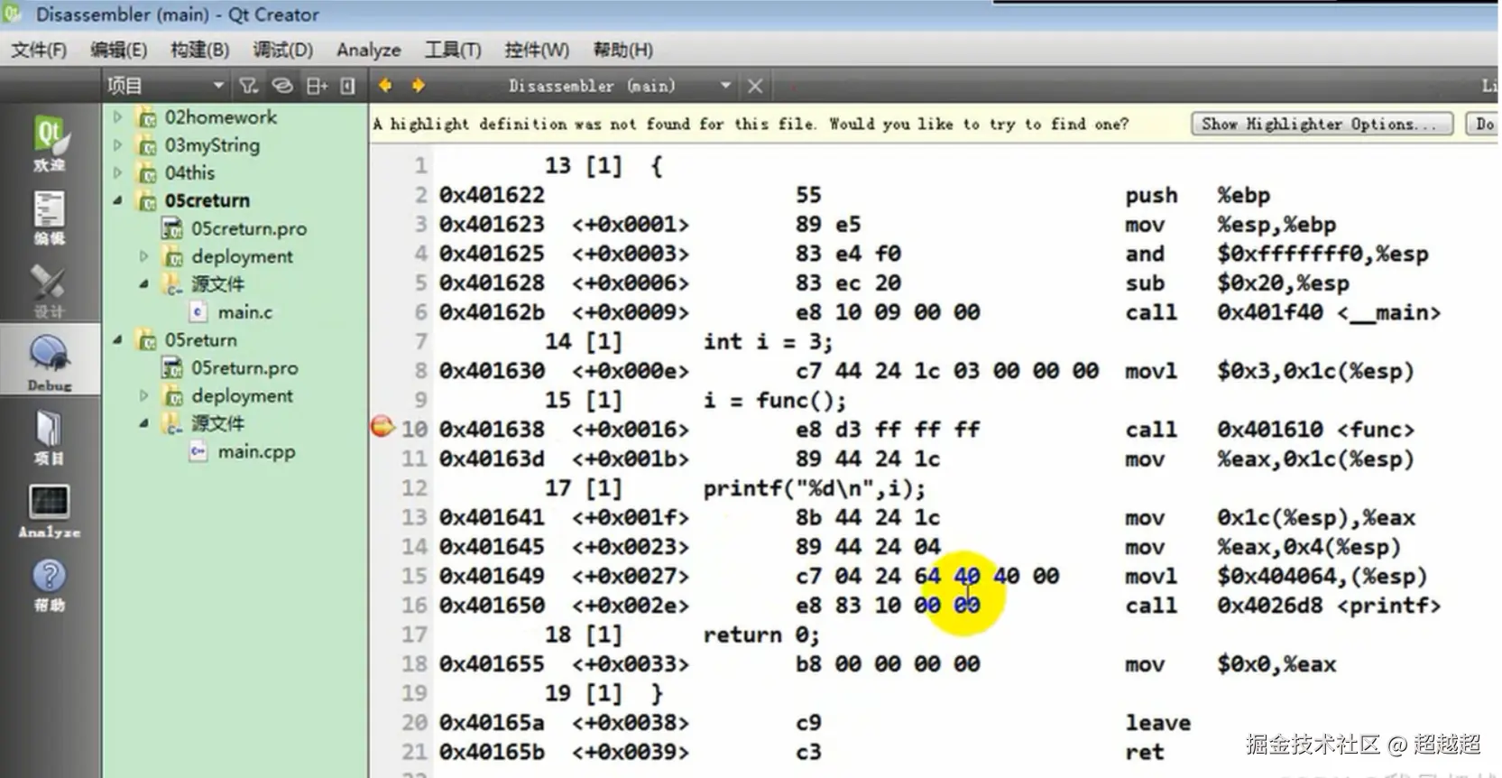Collapse source files folder under 05return
This screenshot has width=1502, height=778.
[x=143, y=422]
